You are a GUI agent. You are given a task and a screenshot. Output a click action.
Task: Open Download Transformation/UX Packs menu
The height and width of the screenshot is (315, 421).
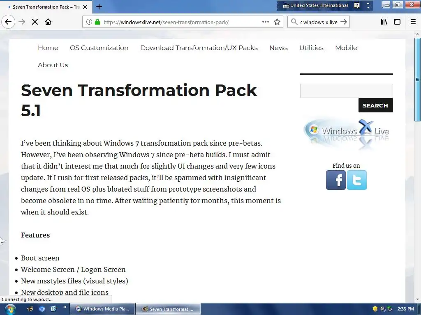point(199,48)
